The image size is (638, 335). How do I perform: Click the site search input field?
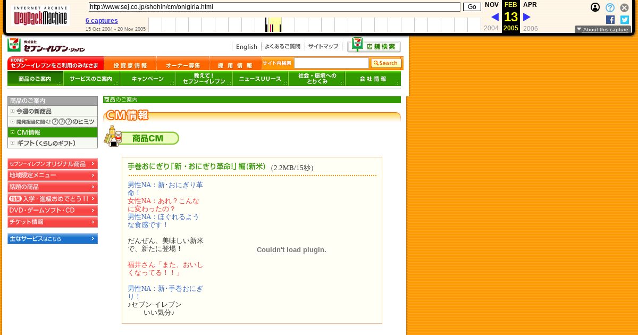pos(331,63)
